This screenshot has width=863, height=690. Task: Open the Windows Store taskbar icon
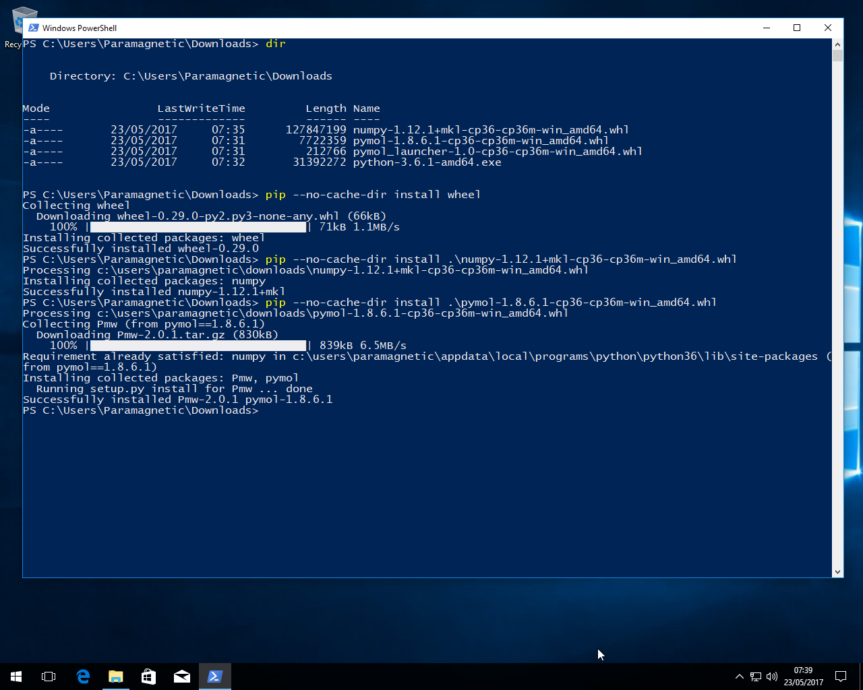click(x=149, y=677)
